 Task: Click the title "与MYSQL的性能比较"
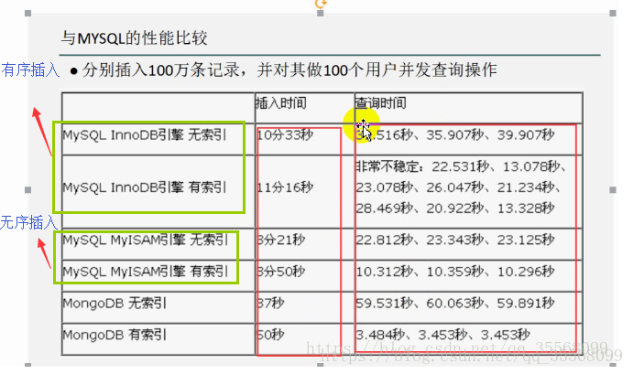(x=135, y=38)
